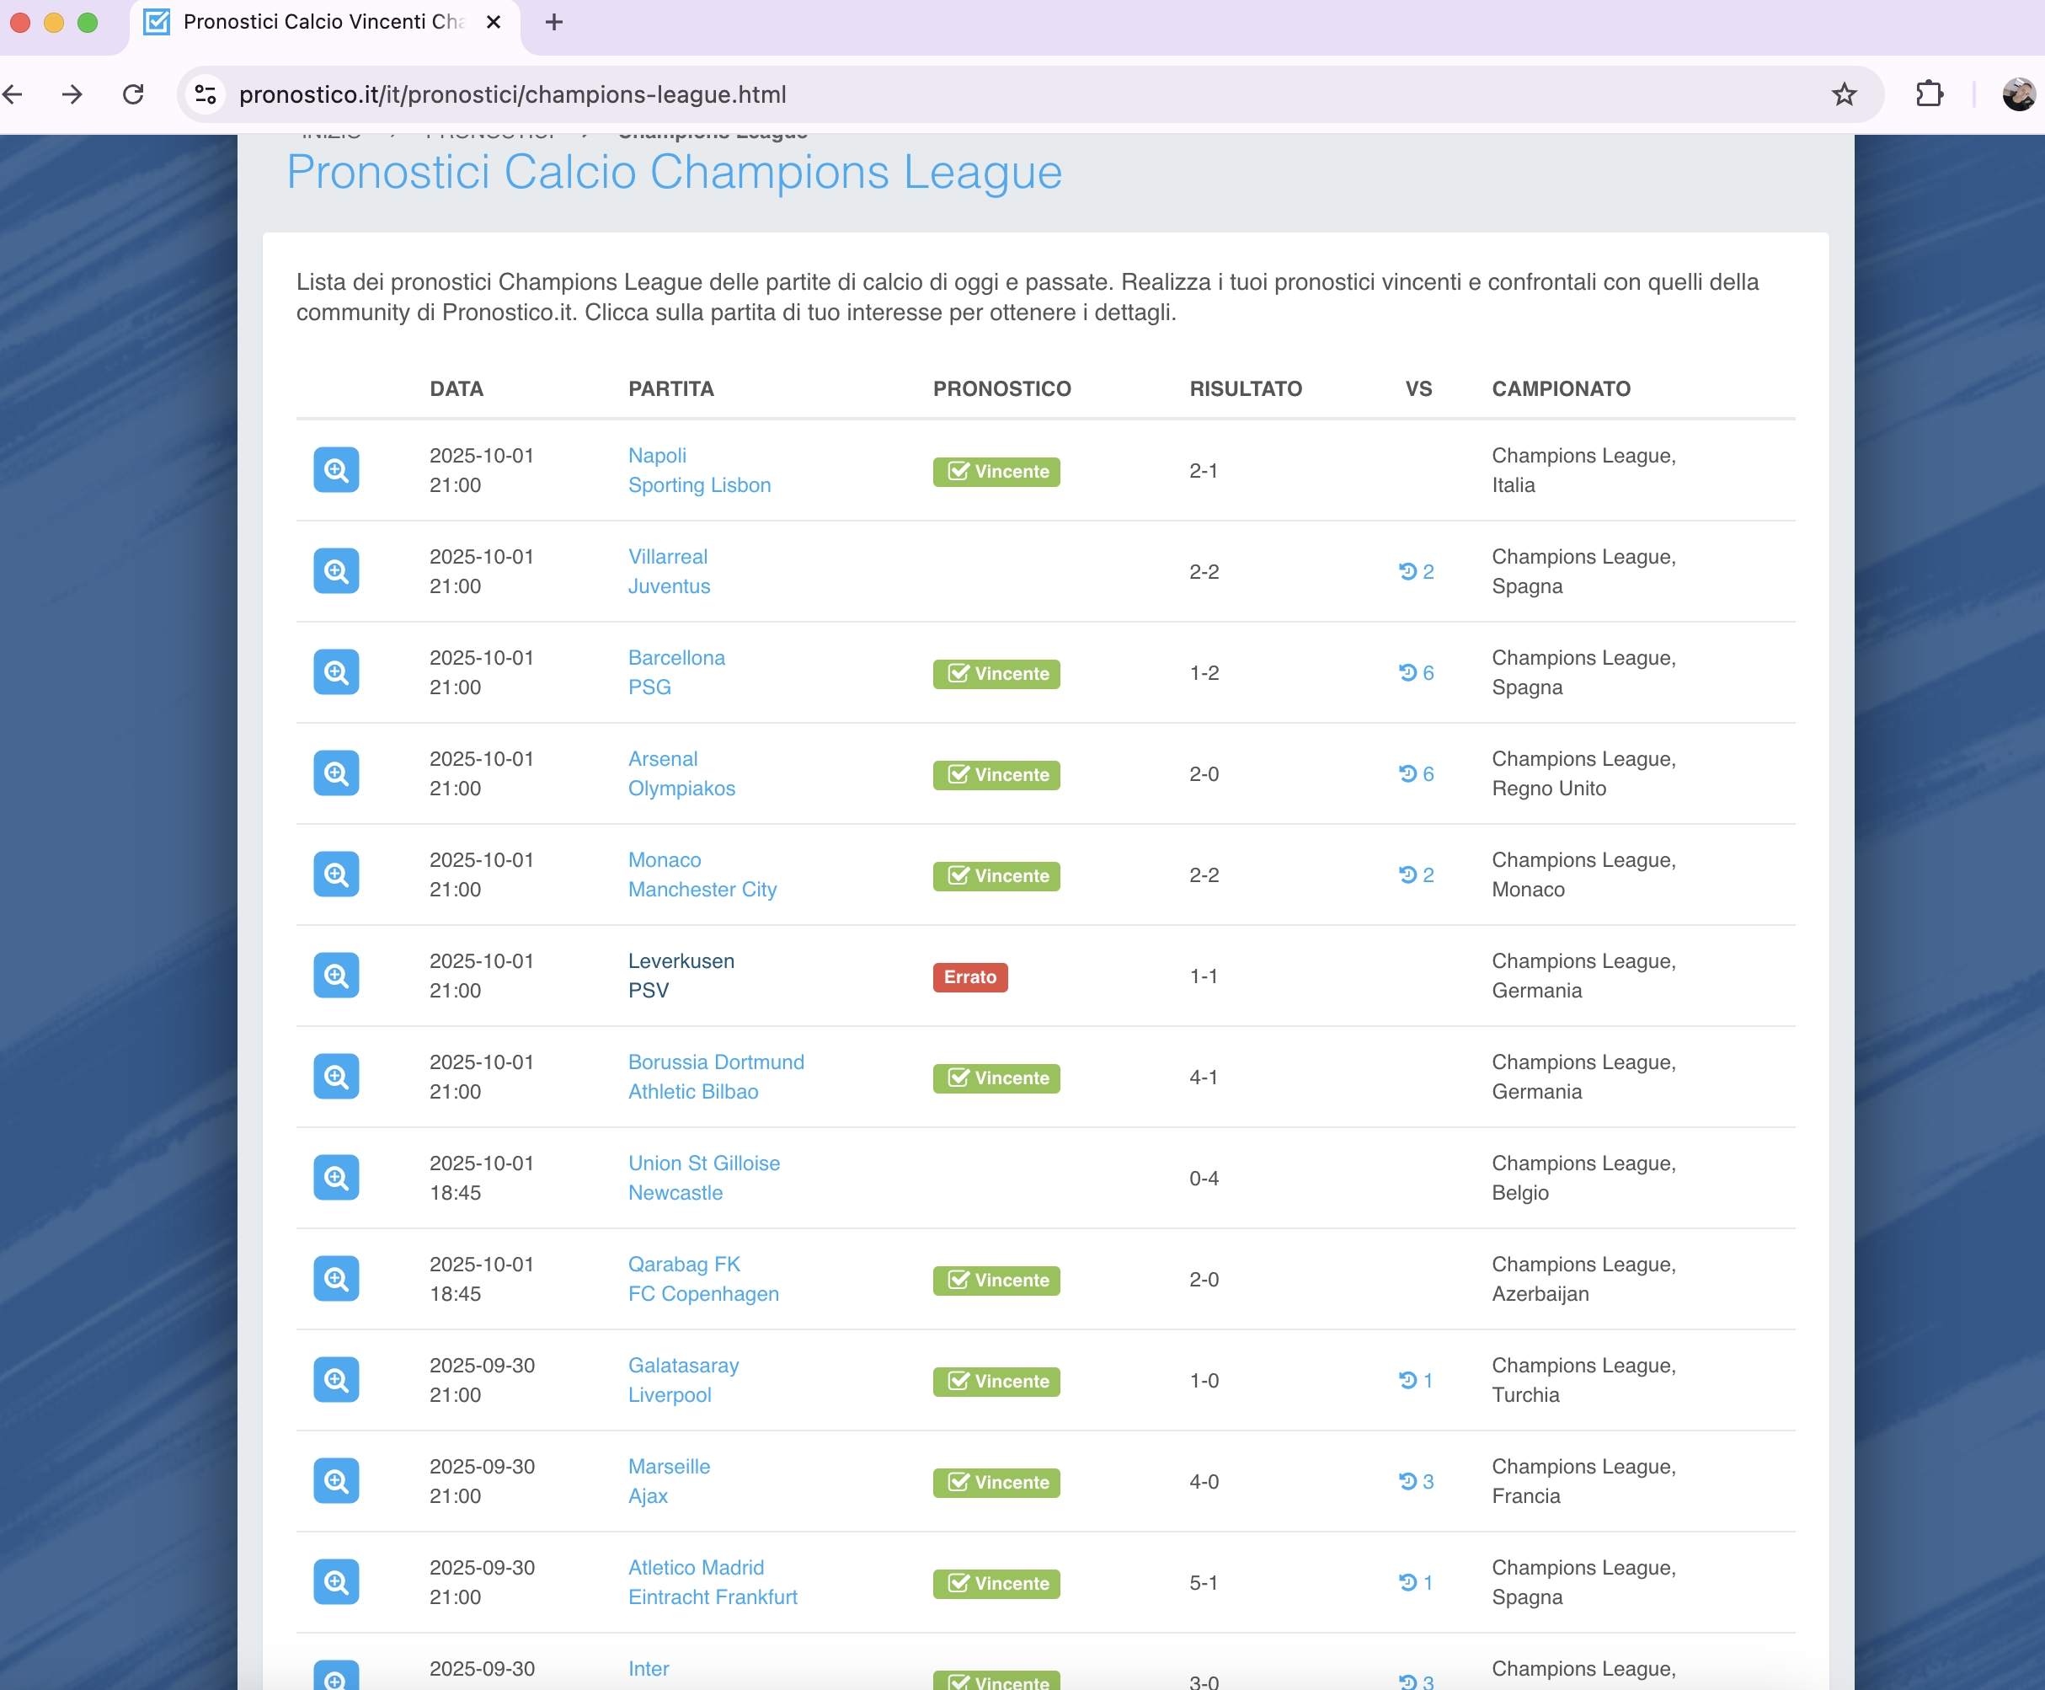Bookmark this page with star icon
The width and height of the screenshot is (2045, 1690).
tap(1844, 94)
